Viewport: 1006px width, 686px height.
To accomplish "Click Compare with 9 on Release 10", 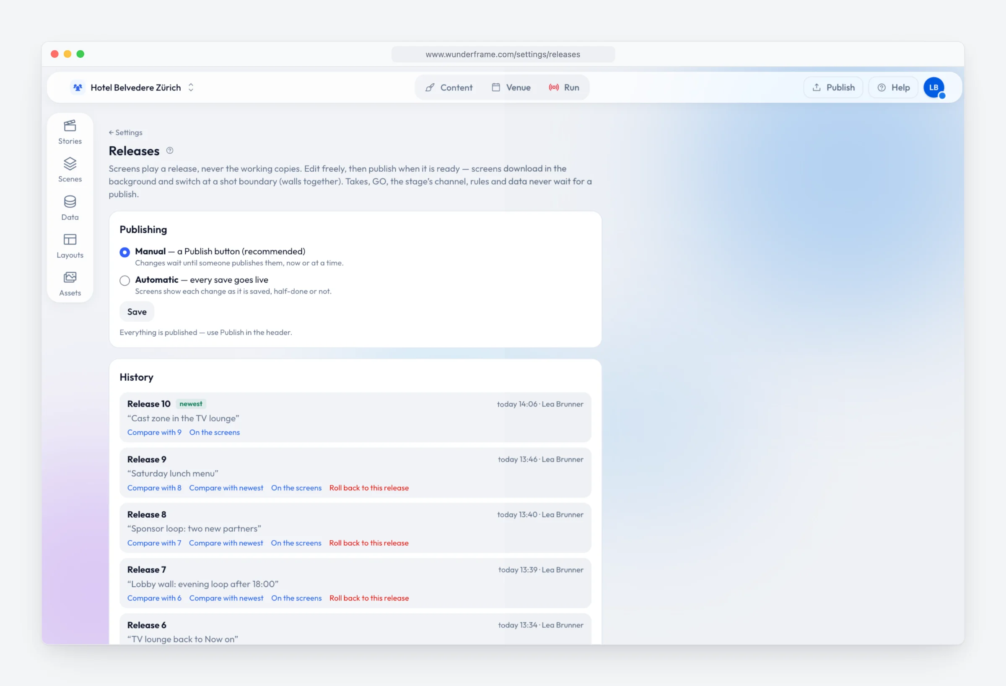I will coord(154,432).
